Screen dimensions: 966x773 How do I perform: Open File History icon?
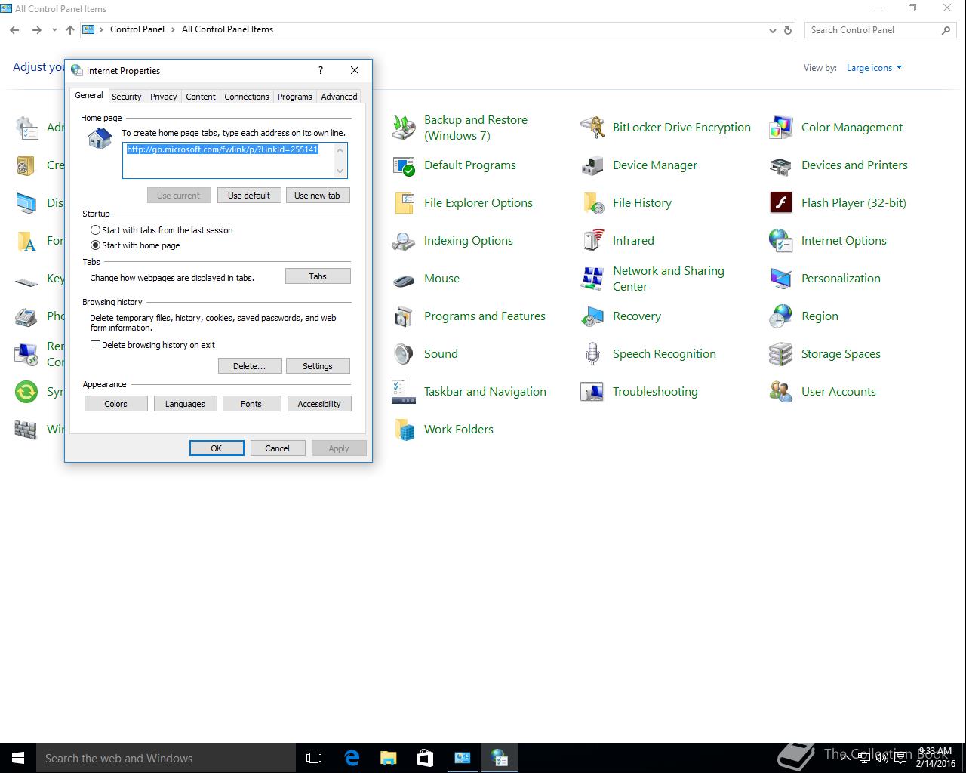(x=592, y=203)
